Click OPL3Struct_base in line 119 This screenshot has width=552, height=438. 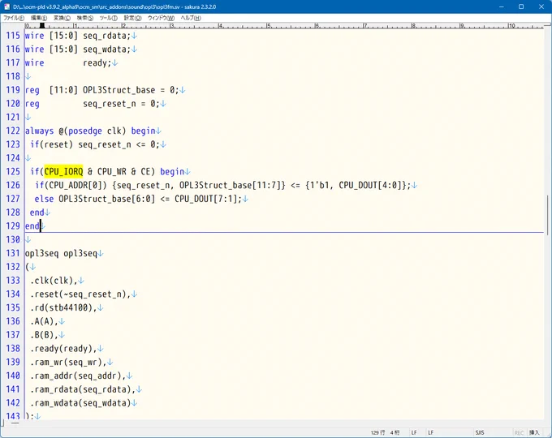click(119, 90)
